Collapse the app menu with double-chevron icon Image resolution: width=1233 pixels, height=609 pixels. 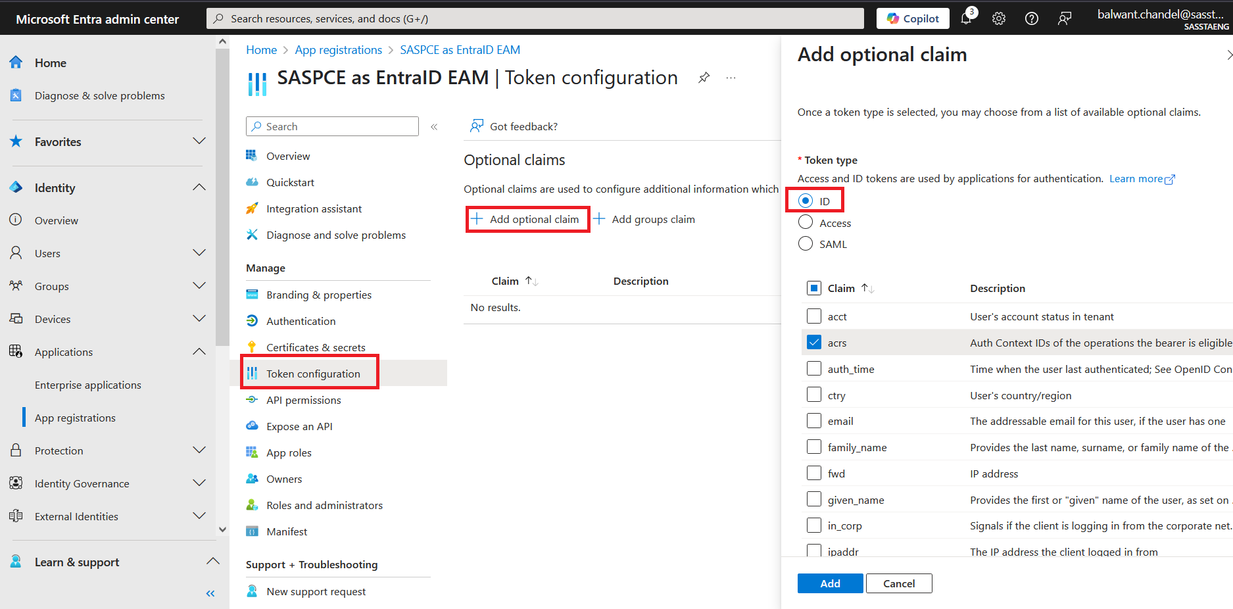pos(434,127)
